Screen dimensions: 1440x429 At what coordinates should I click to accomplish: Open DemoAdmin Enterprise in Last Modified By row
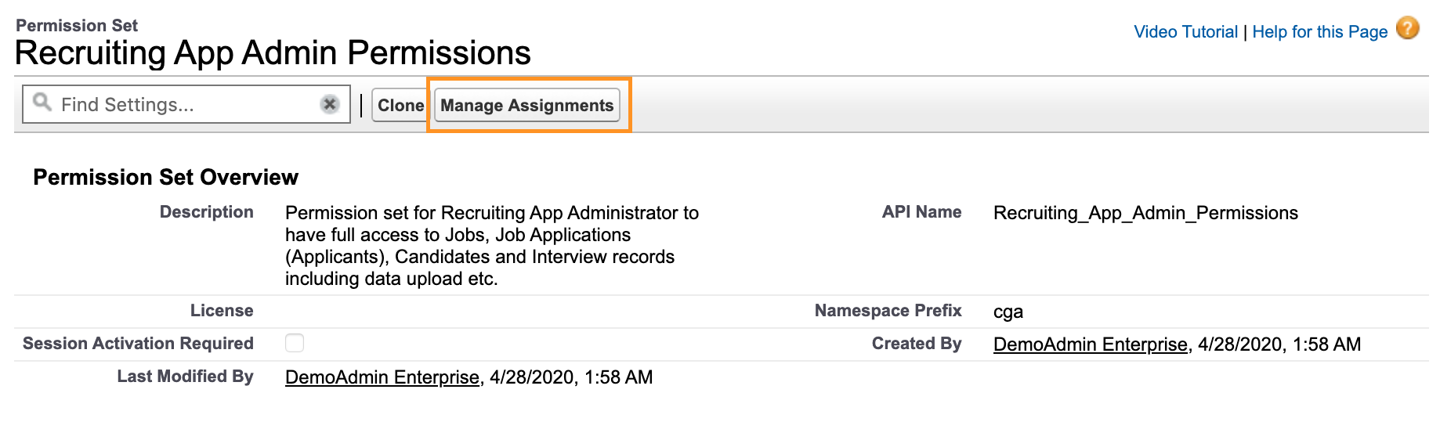tap(382, 377)
